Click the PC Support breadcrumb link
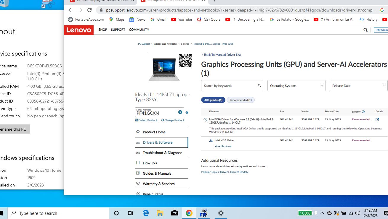The width and height of the screenshot is (388, 219). 144,44
